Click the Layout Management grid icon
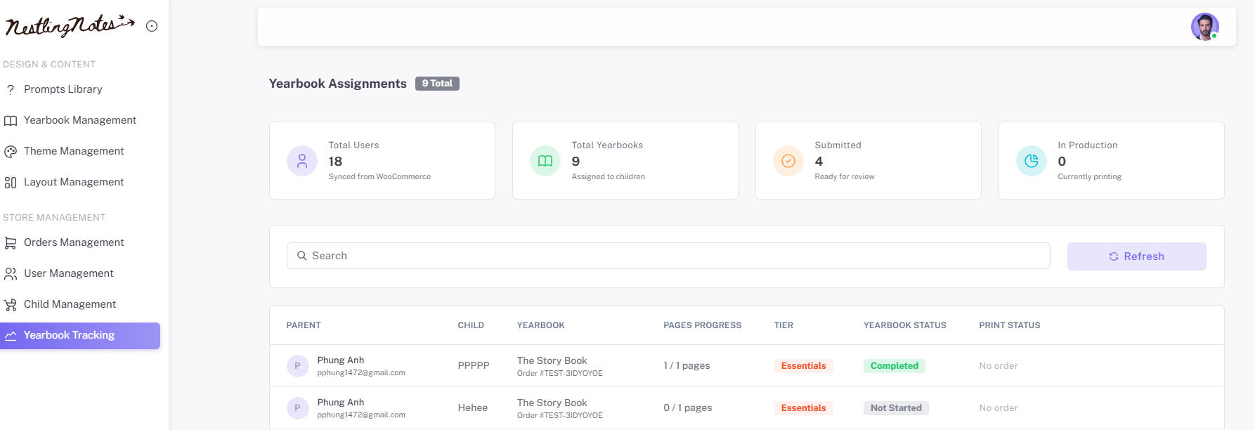The width and height of the screenshot is (1255, 430). [x=11, y=182]
